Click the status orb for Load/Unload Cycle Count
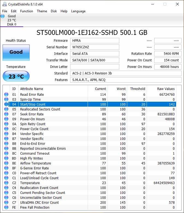The width and height of the screenshot is (184, 213). pyautogui.click(x=6, y=178)
